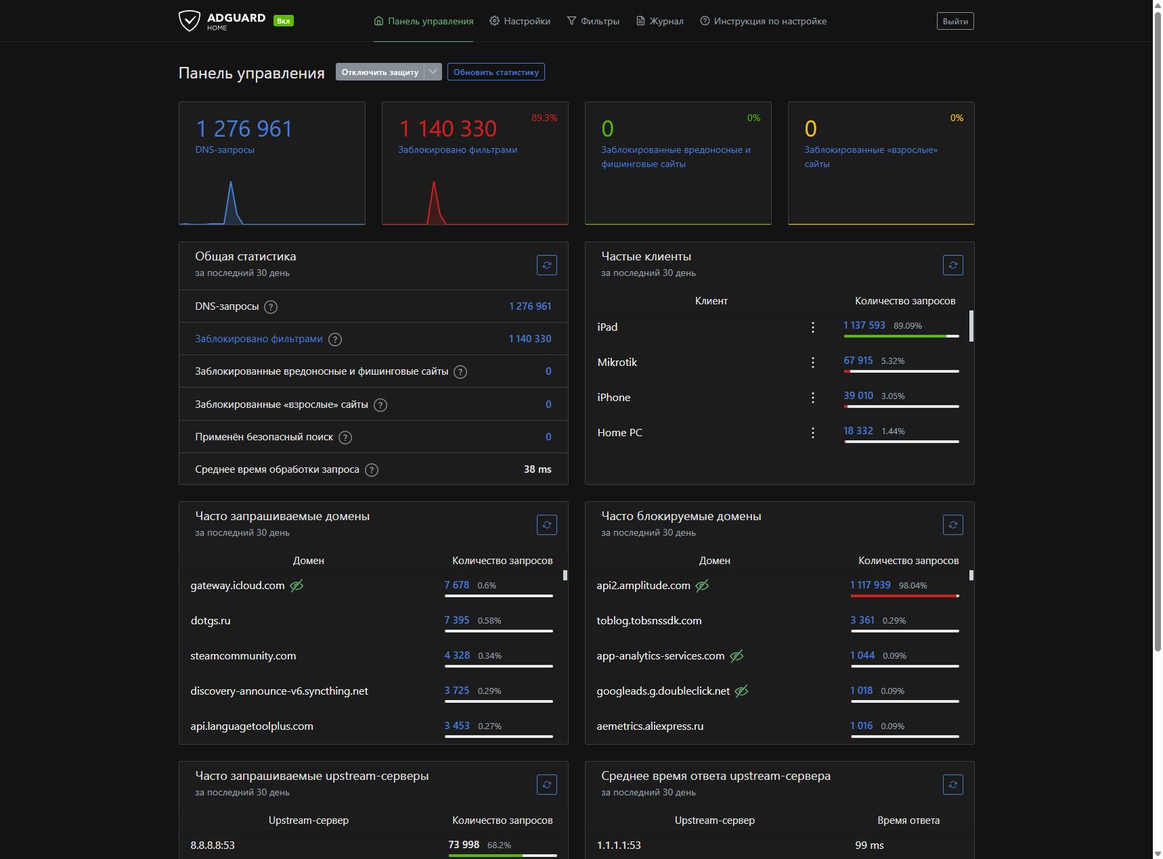This screenshot has height=859, width=1163.
Task: Open three-dot menu for Home PC client
Action: click(813, 433)
